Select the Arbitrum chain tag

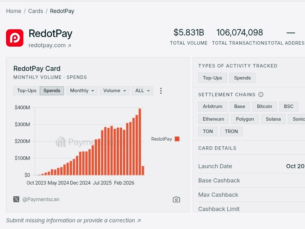(213, 106)
